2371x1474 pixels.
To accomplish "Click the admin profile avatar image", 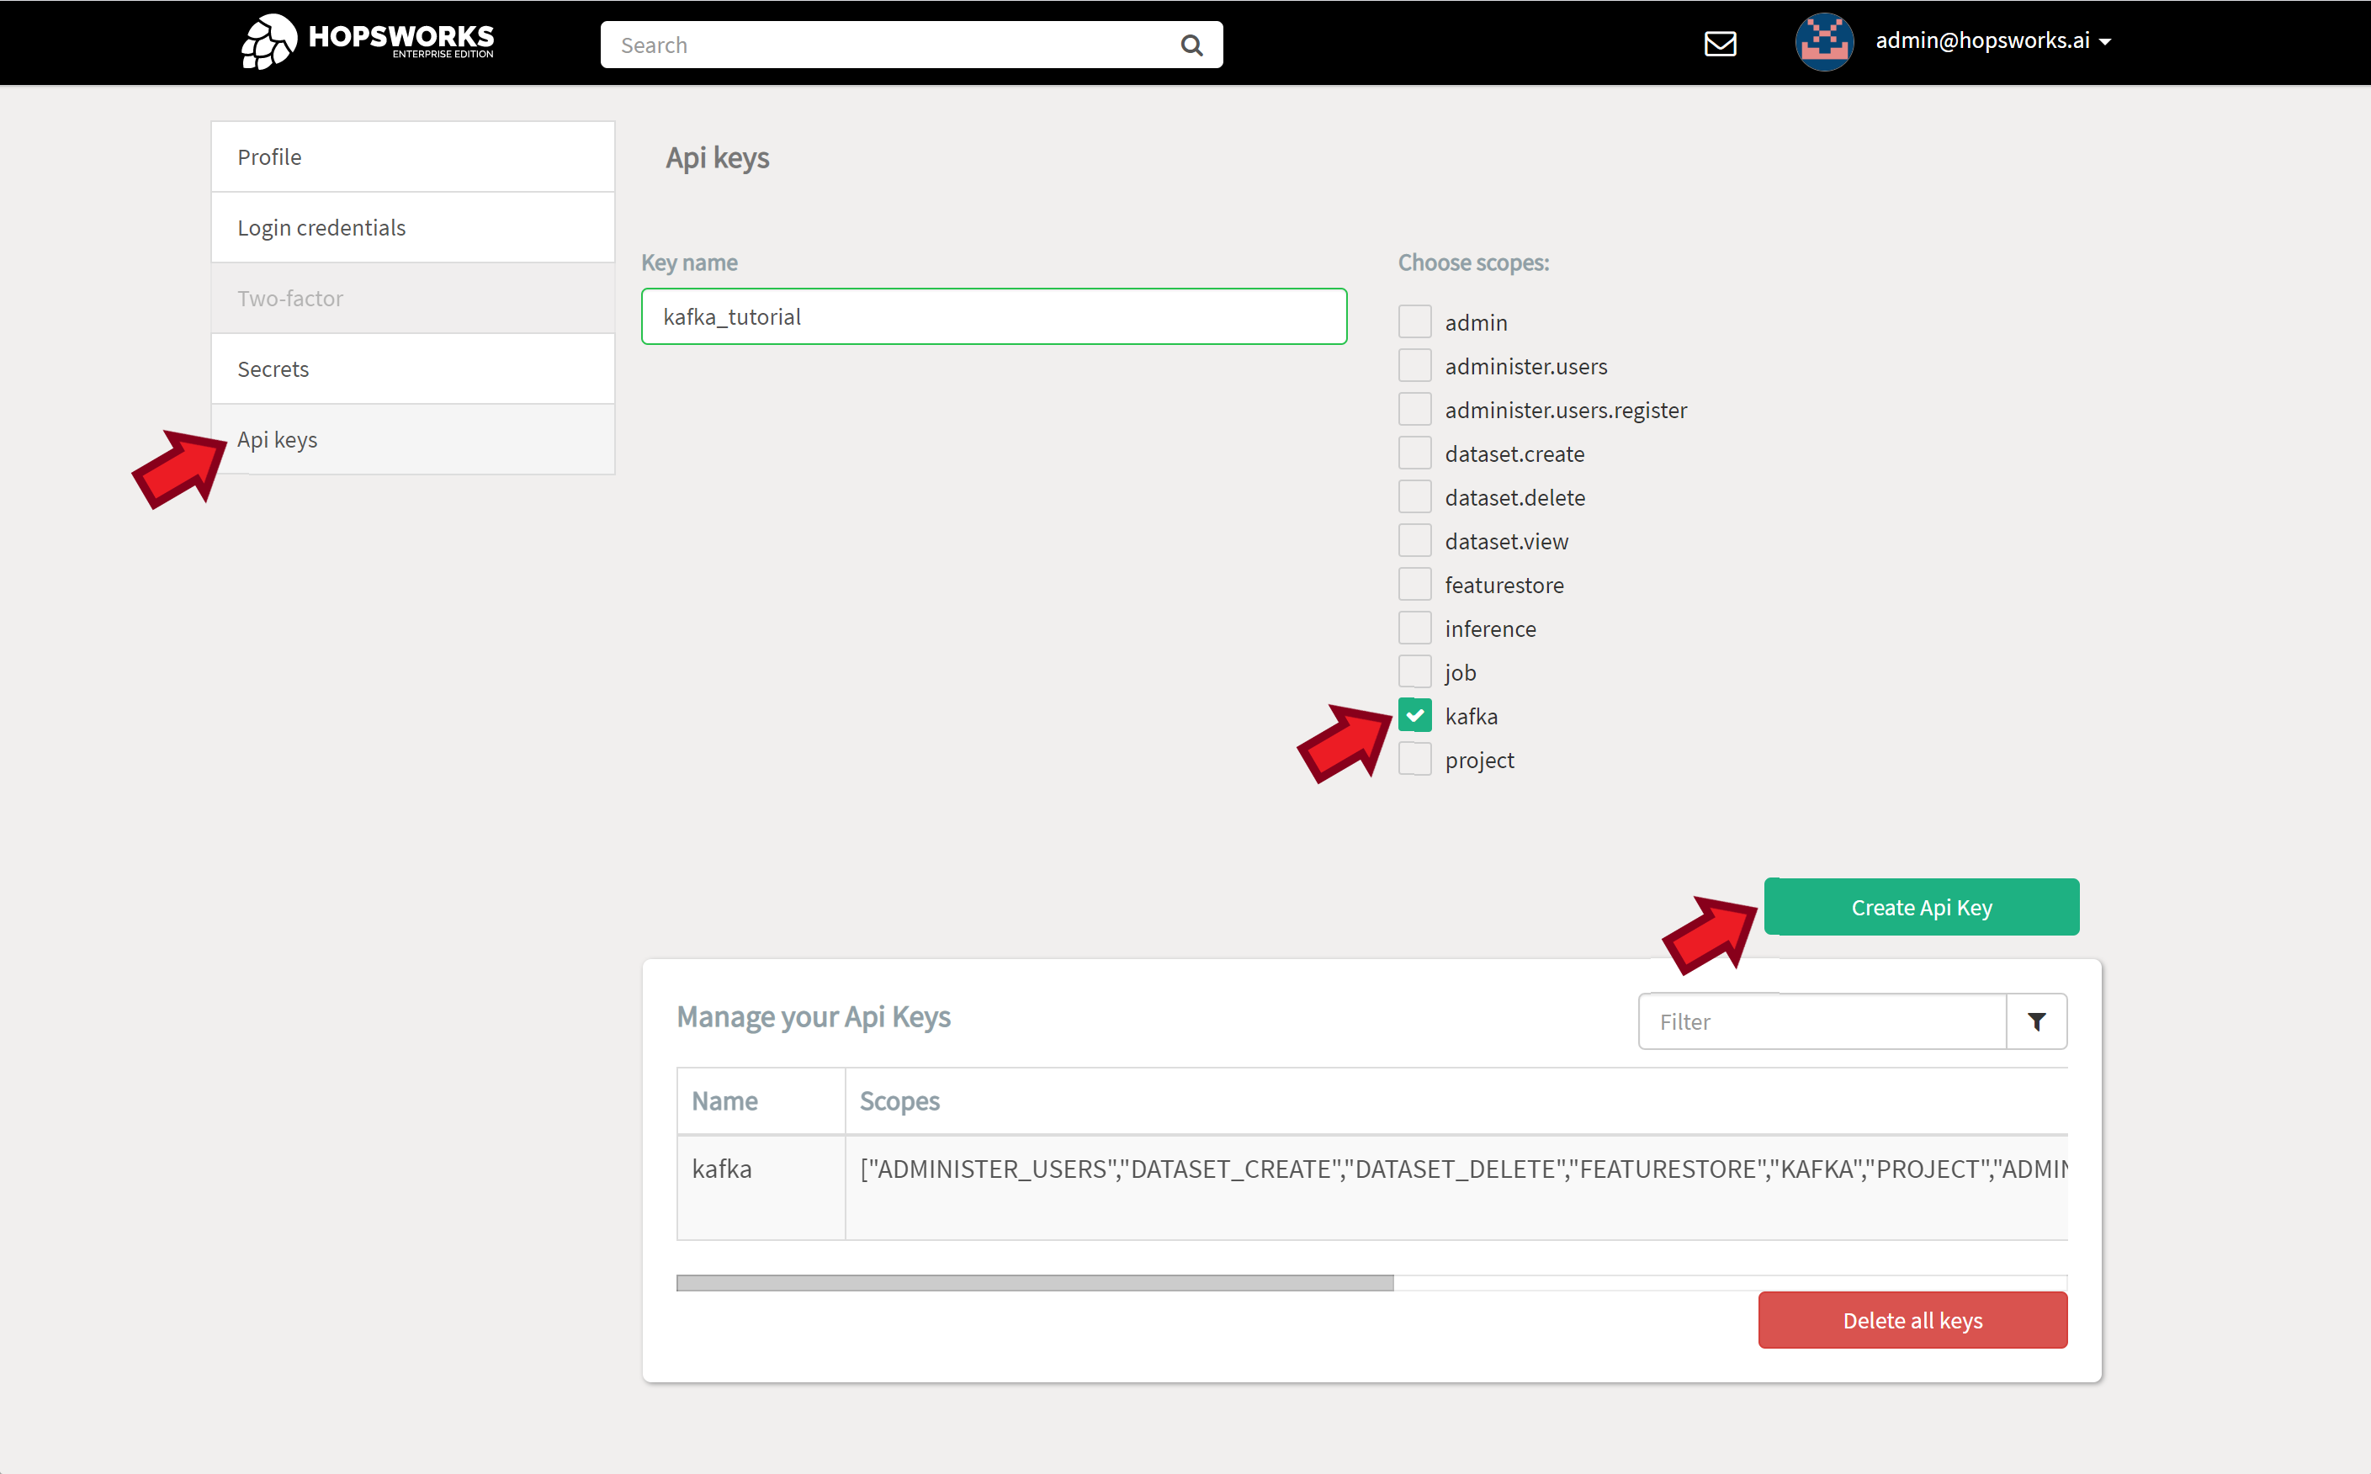I will coord(1823,42).
